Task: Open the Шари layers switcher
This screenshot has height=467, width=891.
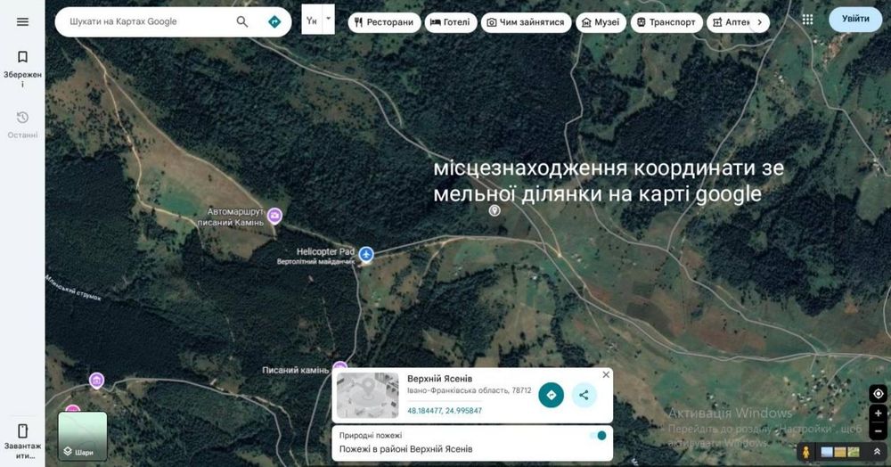Action: (x=82, y=436)
